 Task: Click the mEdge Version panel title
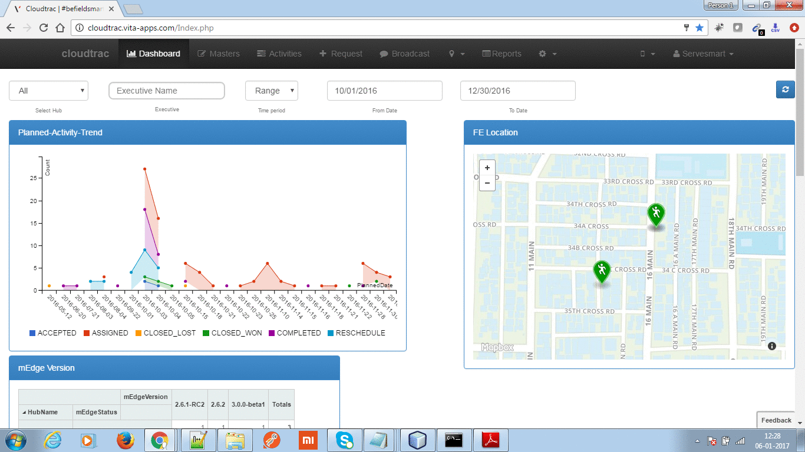coord(47,368)
